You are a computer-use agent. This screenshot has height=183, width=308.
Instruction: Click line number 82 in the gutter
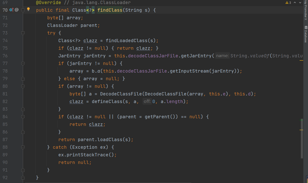click(x=5, y=102)
